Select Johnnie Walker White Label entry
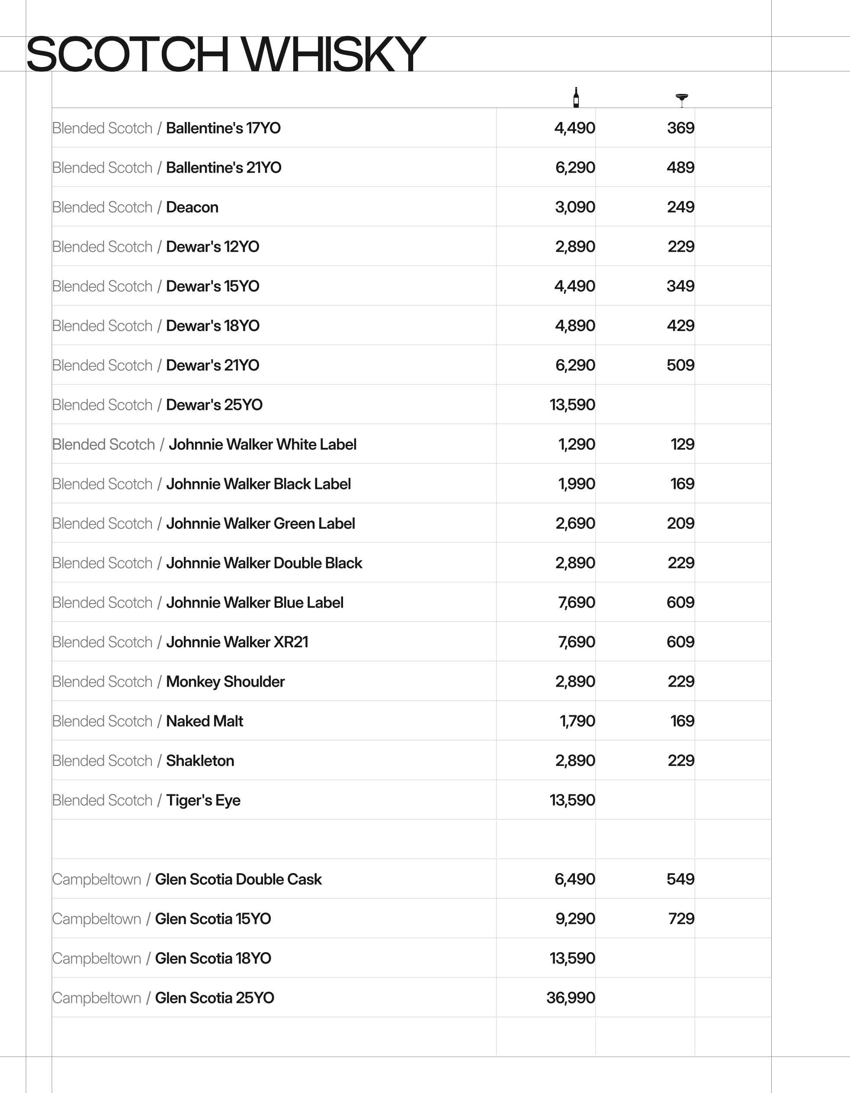The width and height of the screenshot is (850, 1093). [x=262, y=444]
